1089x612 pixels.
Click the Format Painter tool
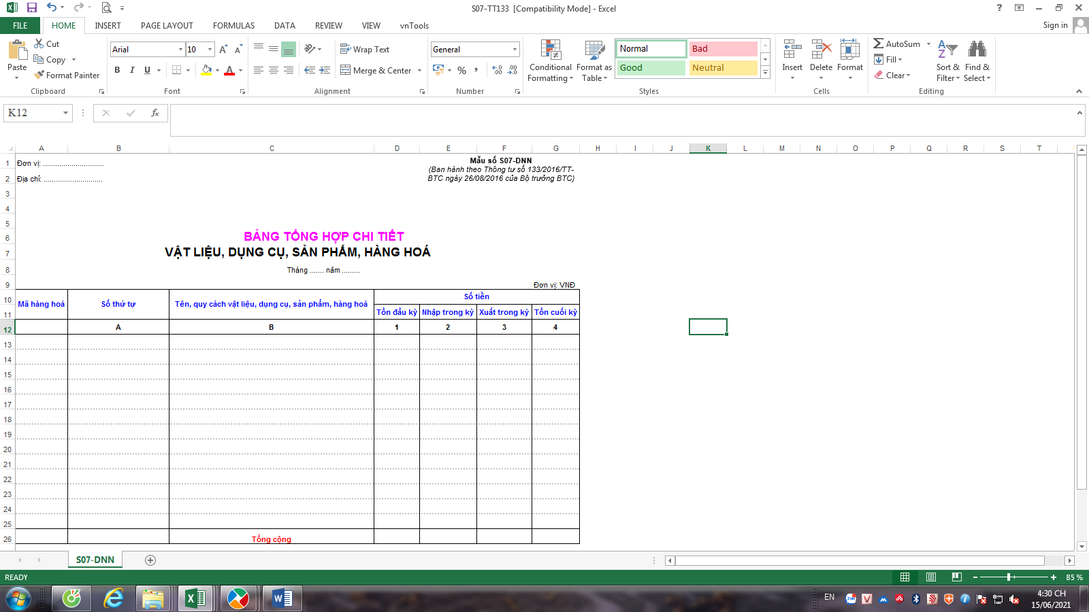(x=67, y=75)
